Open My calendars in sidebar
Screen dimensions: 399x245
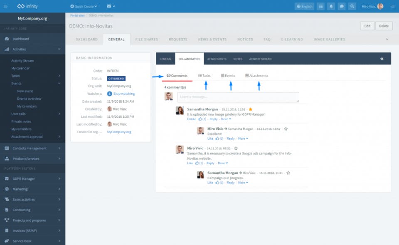(x=27, y=106)
